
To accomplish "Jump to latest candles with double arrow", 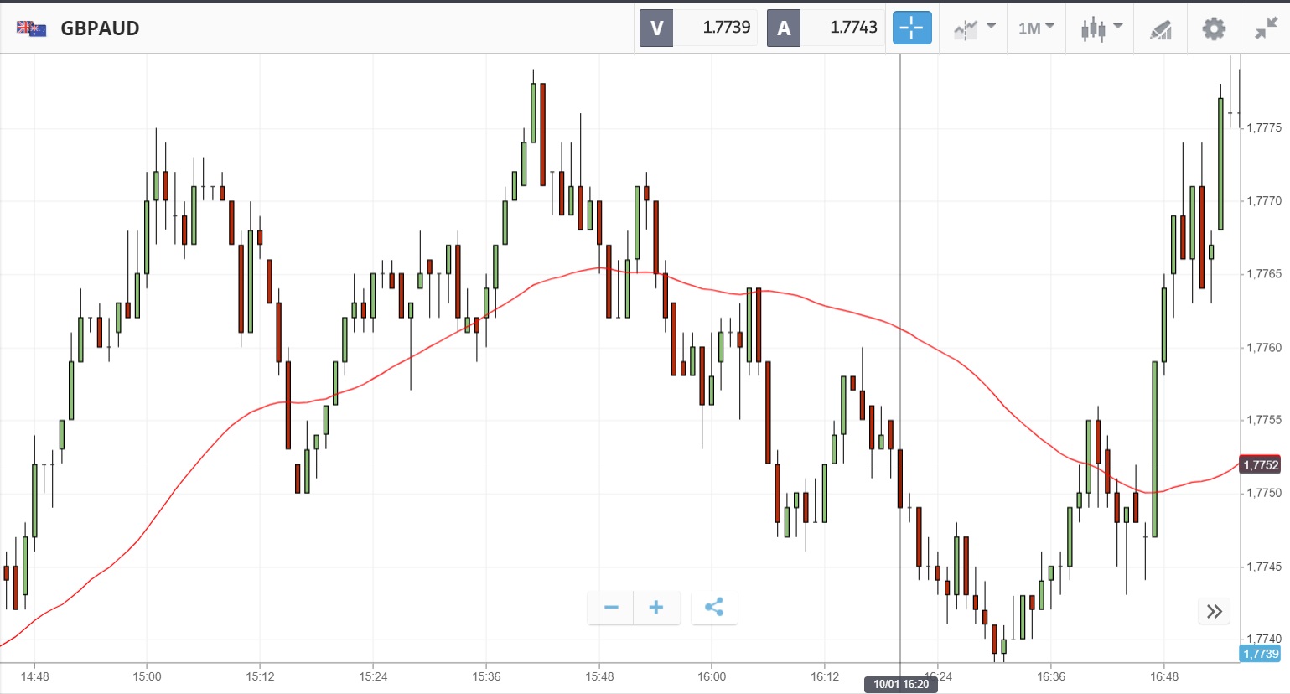I will coord(1215,612).
